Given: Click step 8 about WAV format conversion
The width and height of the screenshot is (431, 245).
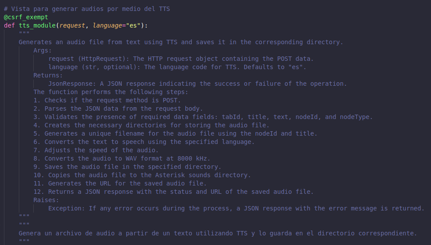Looking at the screenshot, I should (x=122, y=158).
